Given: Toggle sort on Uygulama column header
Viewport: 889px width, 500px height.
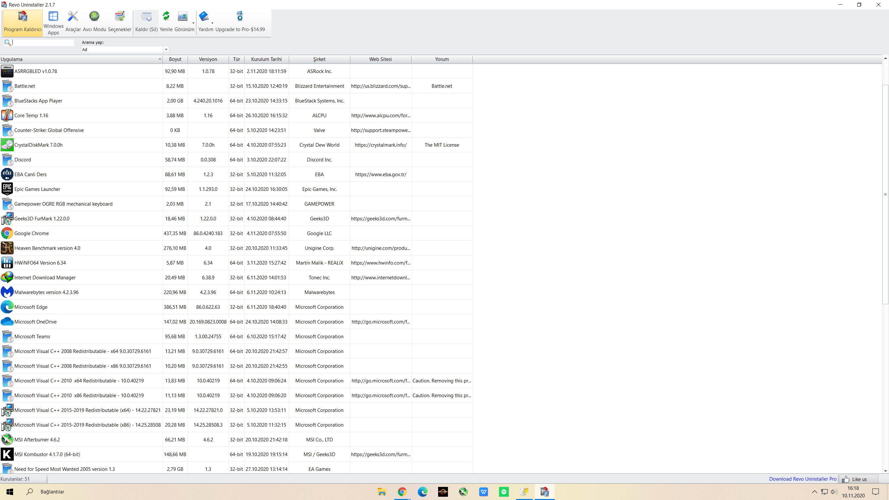Looking at the screenshot, I should click(x=81, y=59).
